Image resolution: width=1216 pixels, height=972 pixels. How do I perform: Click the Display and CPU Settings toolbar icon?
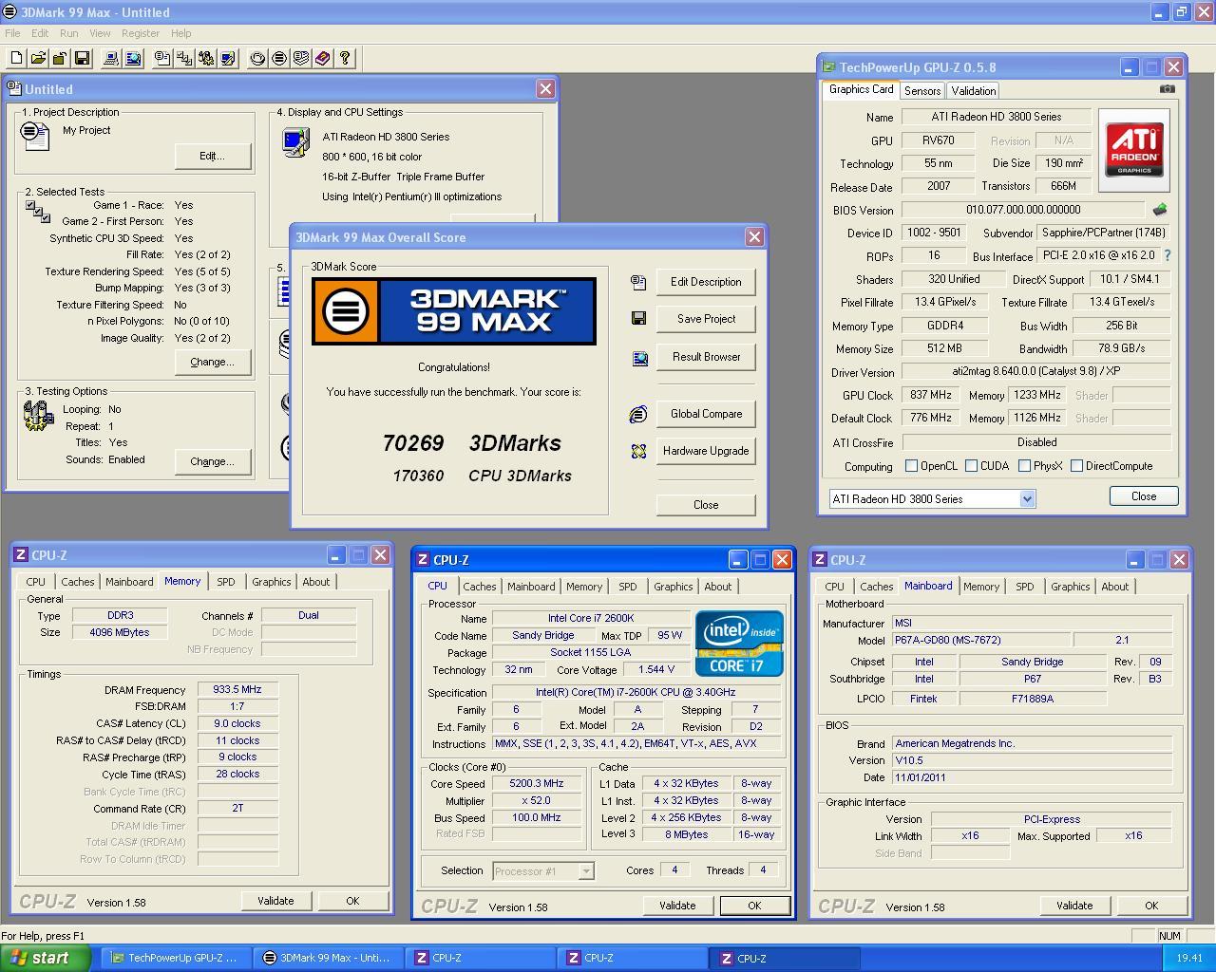pyautogui.click(x=228, y=59)
